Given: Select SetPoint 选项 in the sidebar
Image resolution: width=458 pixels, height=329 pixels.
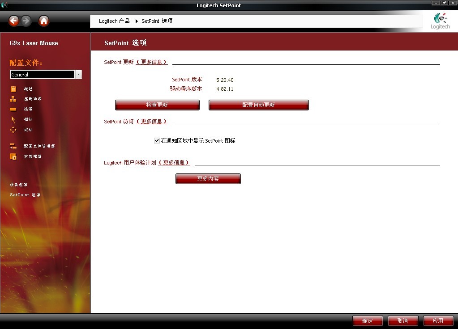Looking at the screenshot, I should pyautogui.click(x=25, y=195).
